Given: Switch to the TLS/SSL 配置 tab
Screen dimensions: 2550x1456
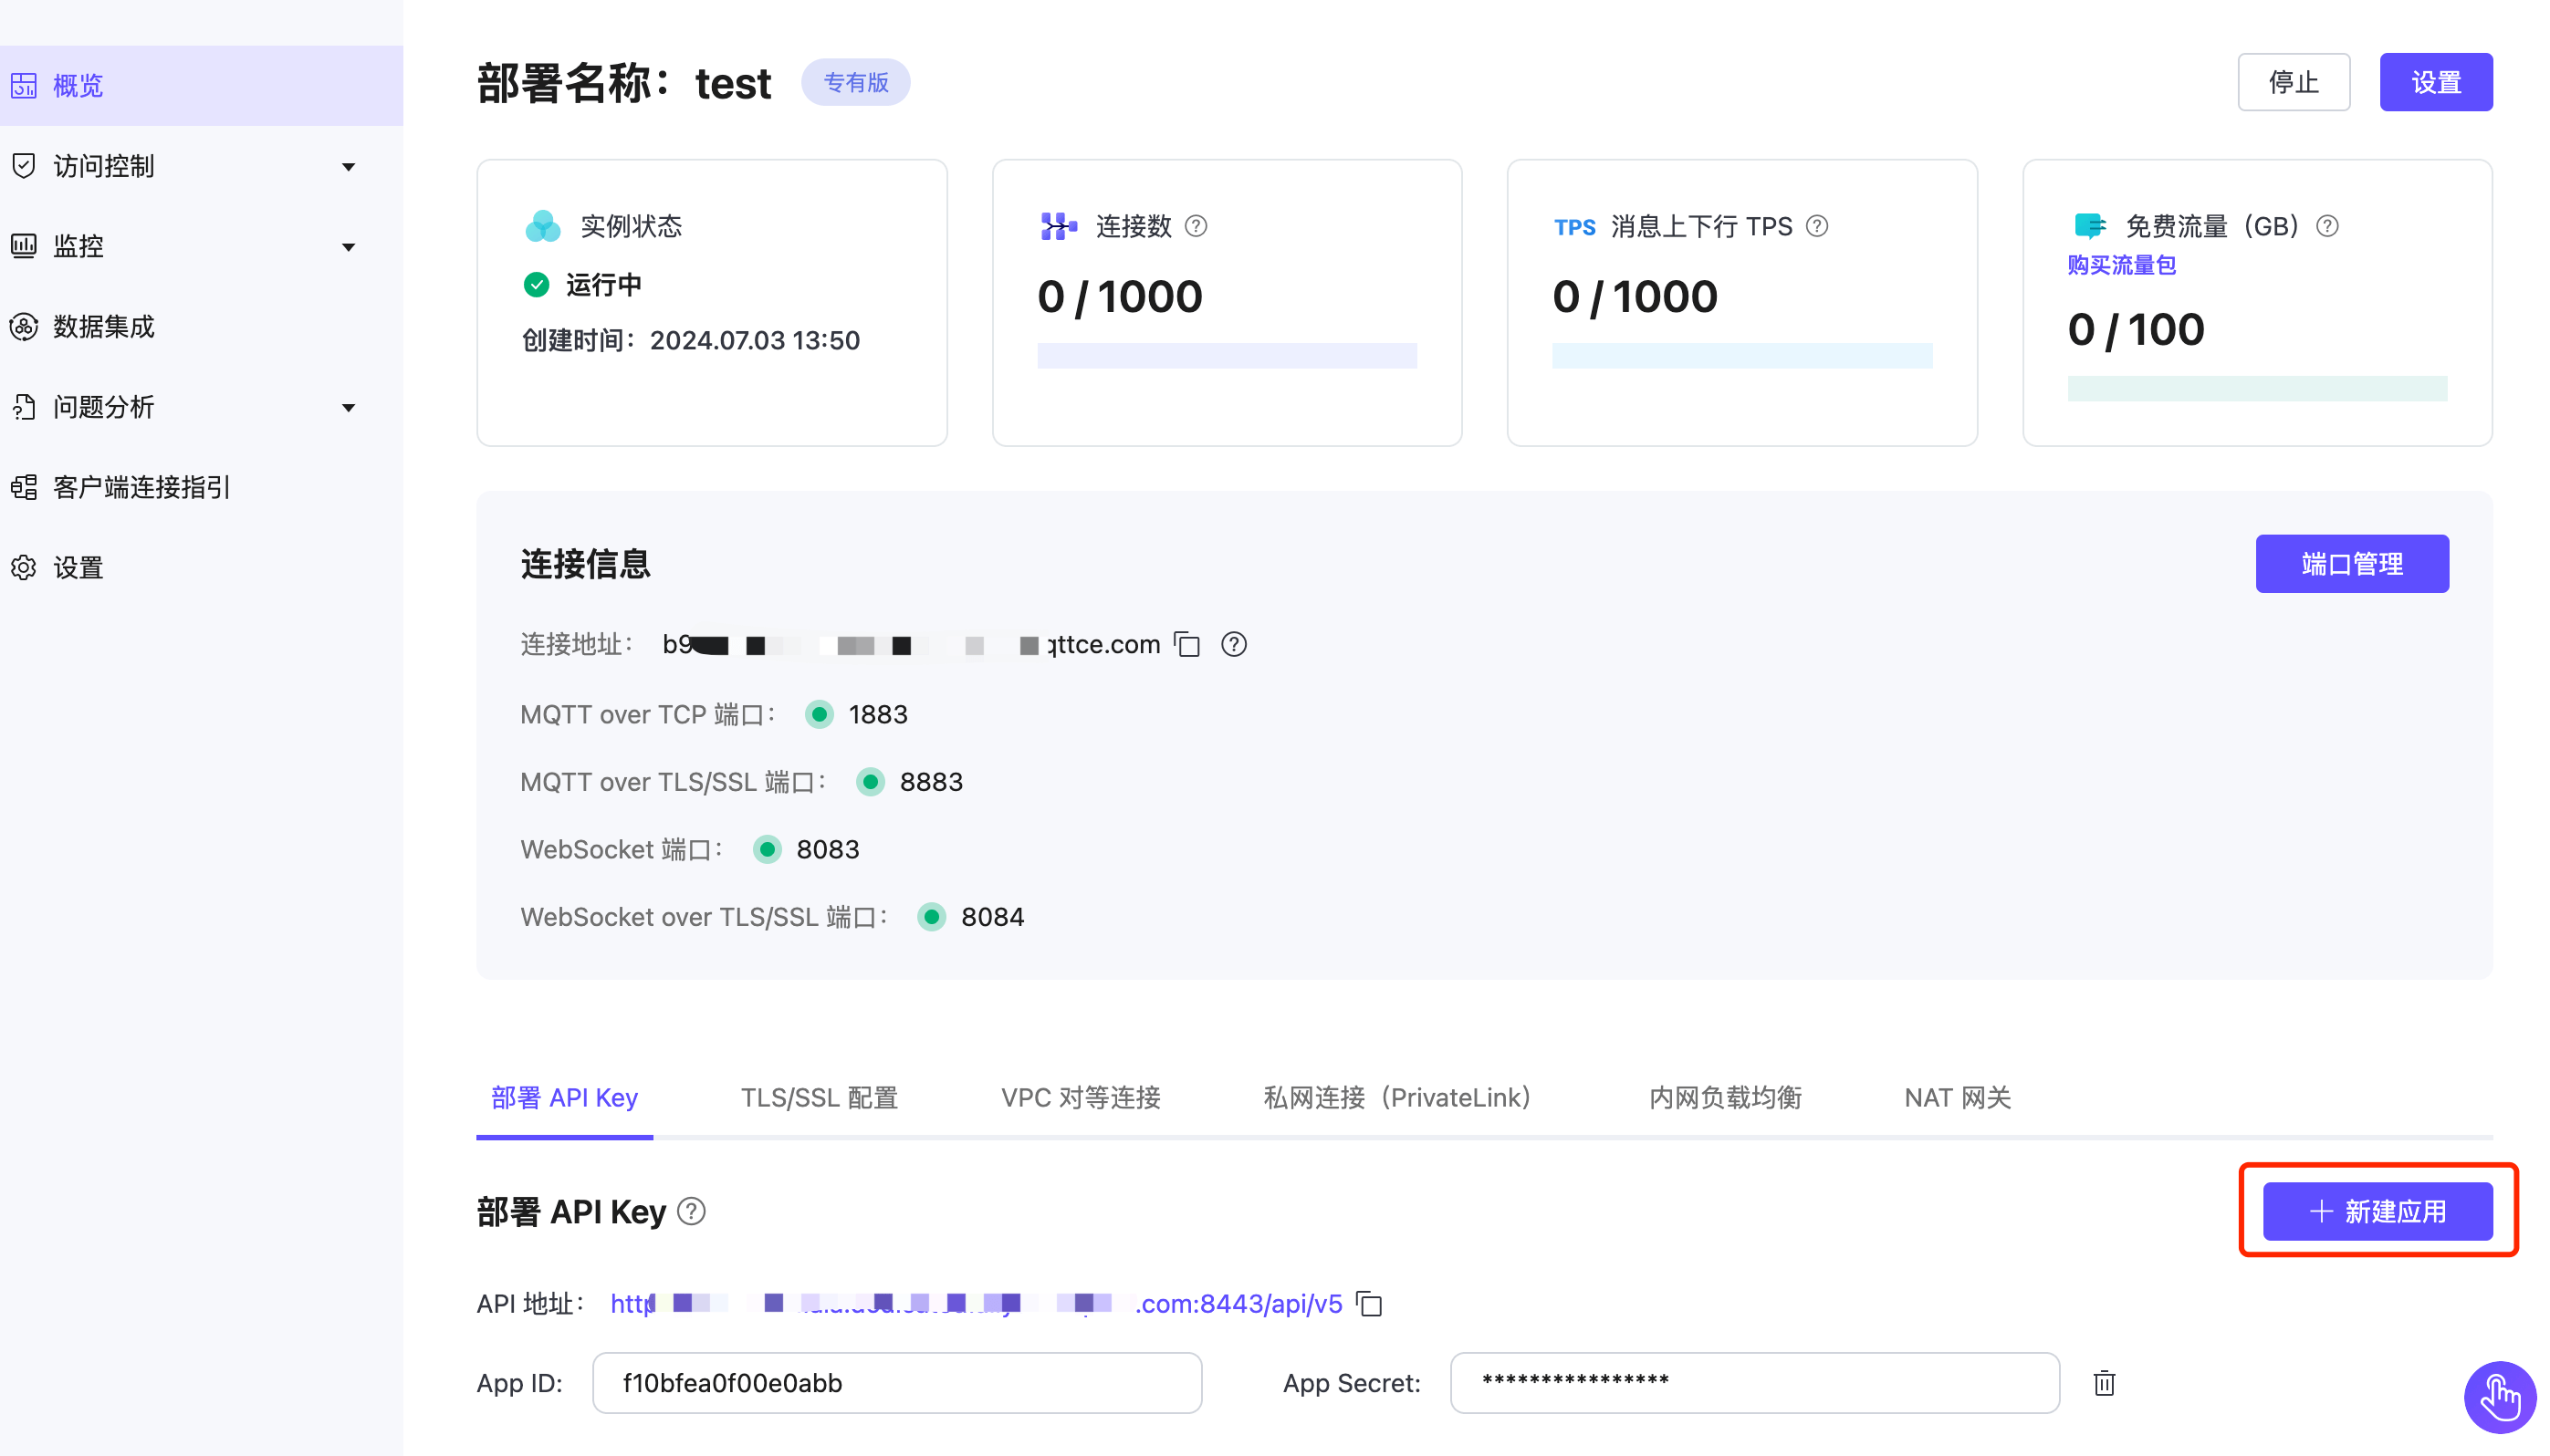Looking at the screenshot, I should coord(819,1097).
